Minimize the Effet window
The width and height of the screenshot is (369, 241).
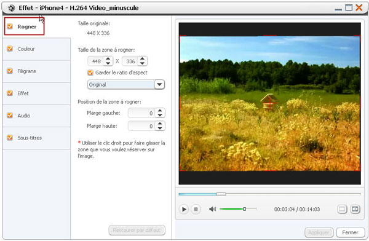338,9
